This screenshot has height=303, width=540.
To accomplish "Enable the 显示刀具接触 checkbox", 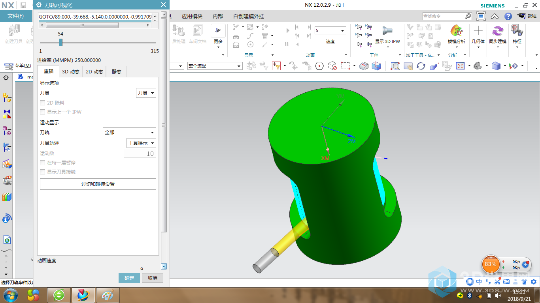I will pos(43,172).
